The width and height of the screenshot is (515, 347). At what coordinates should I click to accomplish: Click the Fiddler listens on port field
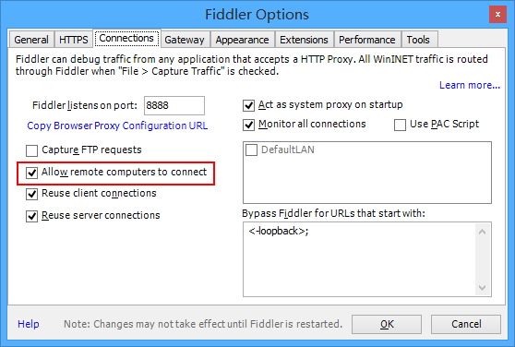(174, 106)
